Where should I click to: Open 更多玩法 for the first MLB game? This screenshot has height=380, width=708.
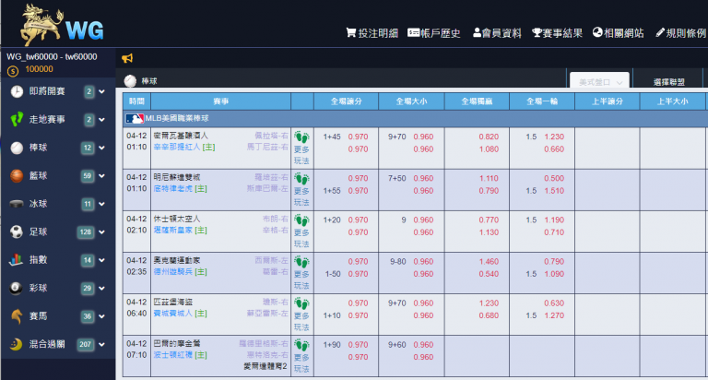pos(301,148)
